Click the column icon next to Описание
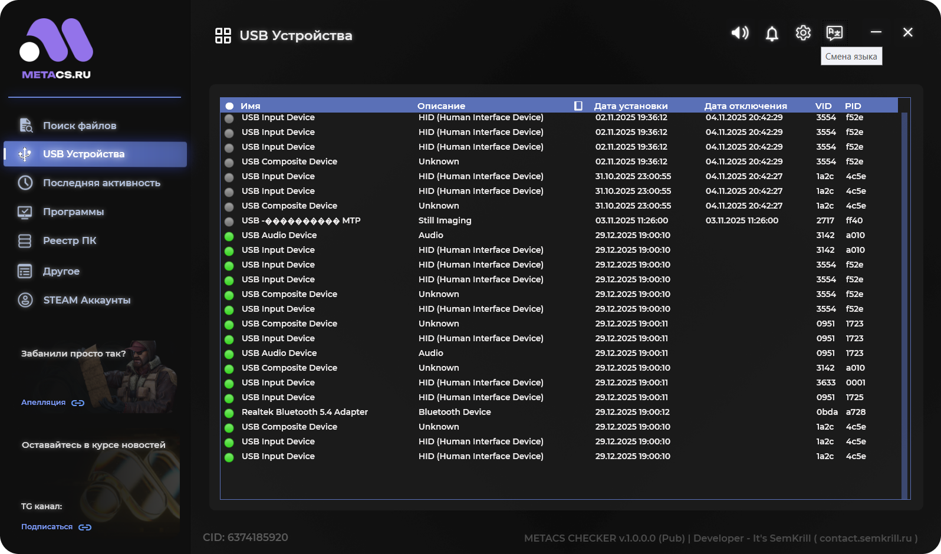This screenshot has width=941, height=554. pyautogui.click(x=578, y=106)
